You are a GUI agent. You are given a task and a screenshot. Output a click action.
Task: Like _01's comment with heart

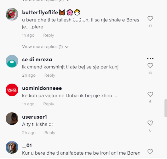pyautogui.click(x=150, y=152)
